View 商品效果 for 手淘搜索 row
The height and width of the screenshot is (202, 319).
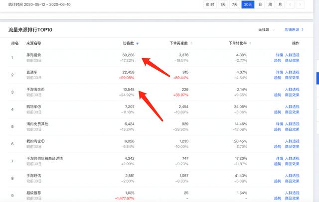(292, 61)
